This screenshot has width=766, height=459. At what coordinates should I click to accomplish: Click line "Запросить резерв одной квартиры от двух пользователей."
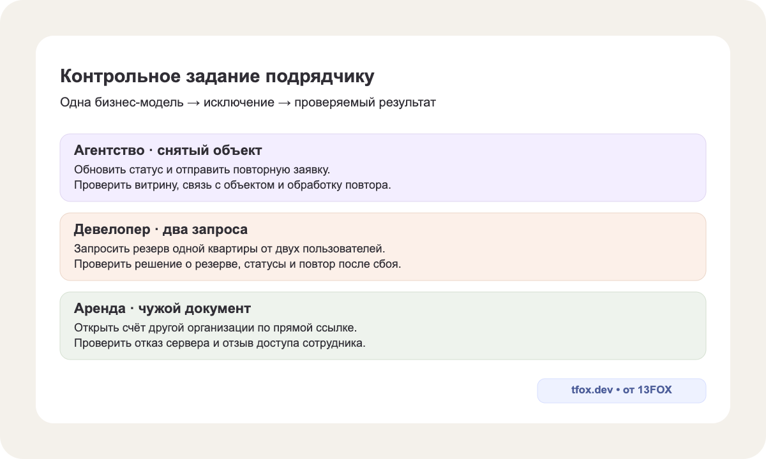click(230, 249)
